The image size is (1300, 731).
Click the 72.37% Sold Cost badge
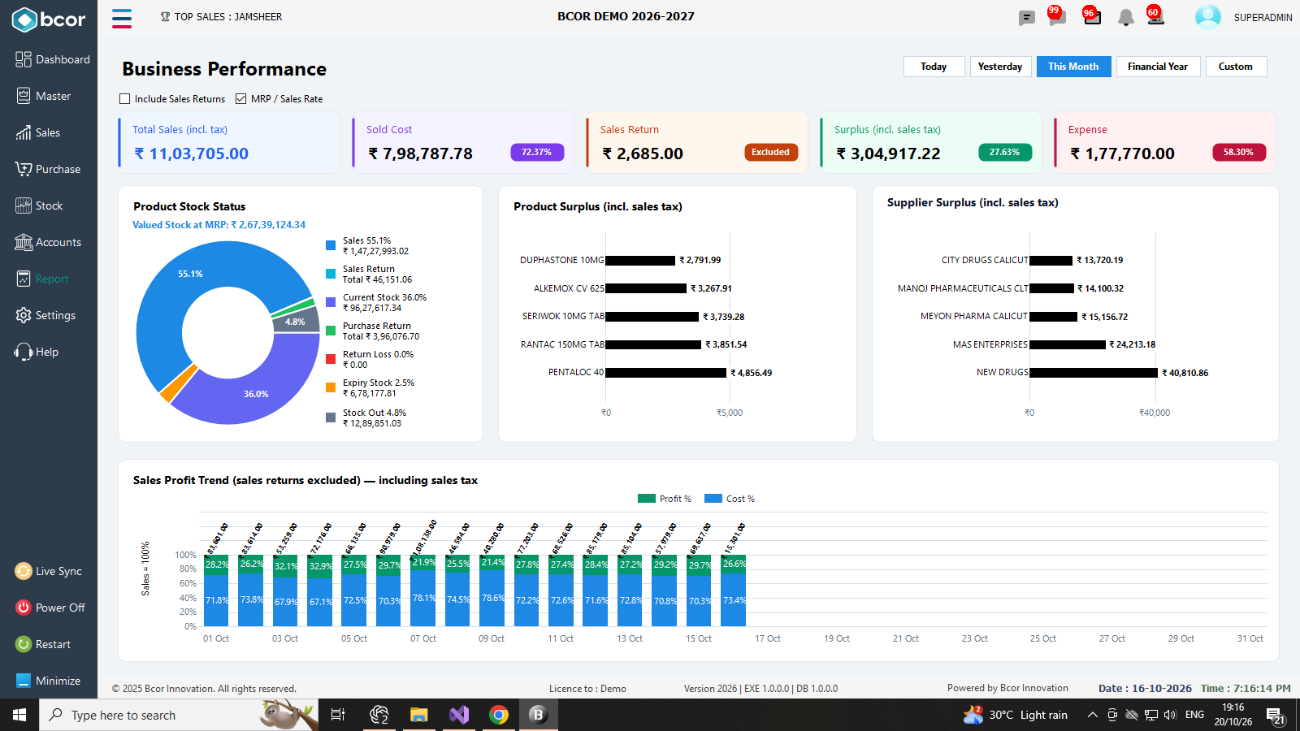pos(537,152)
